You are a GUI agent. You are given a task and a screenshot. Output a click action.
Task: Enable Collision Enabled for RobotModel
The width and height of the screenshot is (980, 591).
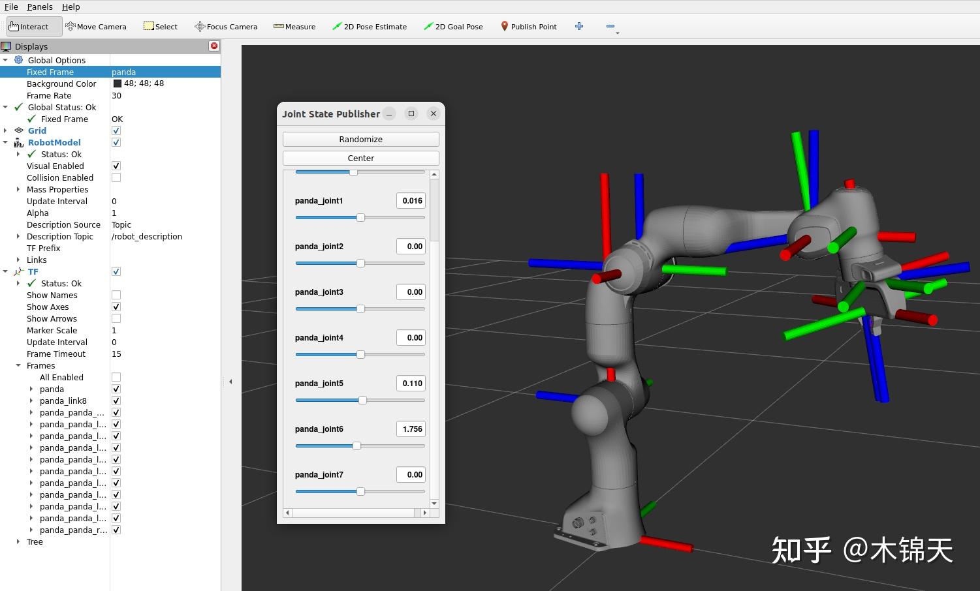[x=116, y=177]
